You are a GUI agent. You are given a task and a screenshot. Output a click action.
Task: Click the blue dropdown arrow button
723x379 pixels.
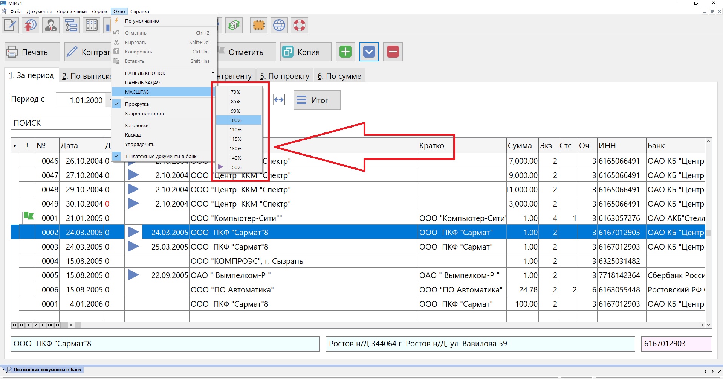[x=369, y=52]
